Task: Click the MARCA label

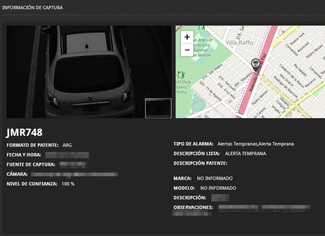Action: (x=182, y=178)
